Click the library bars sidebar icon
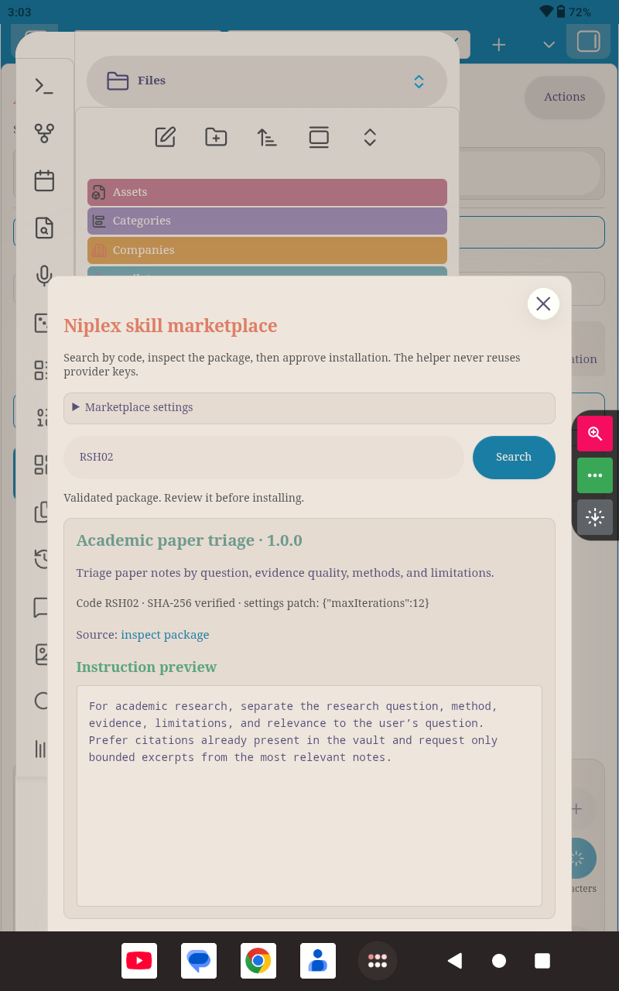Image resolution: width=619 pixels, height=991 pixels. pyautogui.click(x=41, y=749)
